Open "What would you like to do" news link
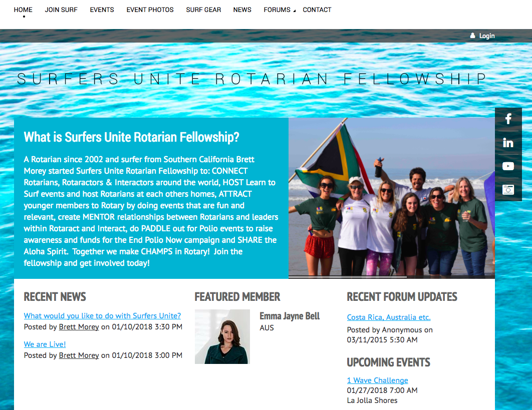 coord(102,316)
